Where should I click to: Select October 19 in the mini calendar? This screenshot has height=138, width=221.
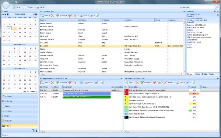coord(20,32)
